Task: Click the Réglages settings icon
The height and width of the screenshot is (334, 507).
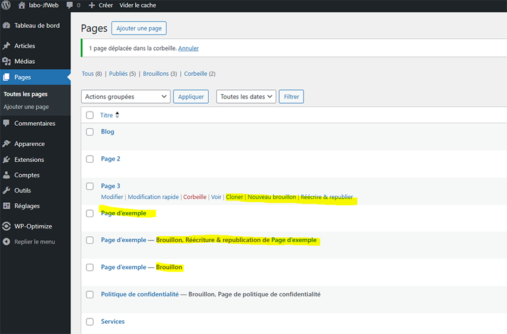Action: 7,206
